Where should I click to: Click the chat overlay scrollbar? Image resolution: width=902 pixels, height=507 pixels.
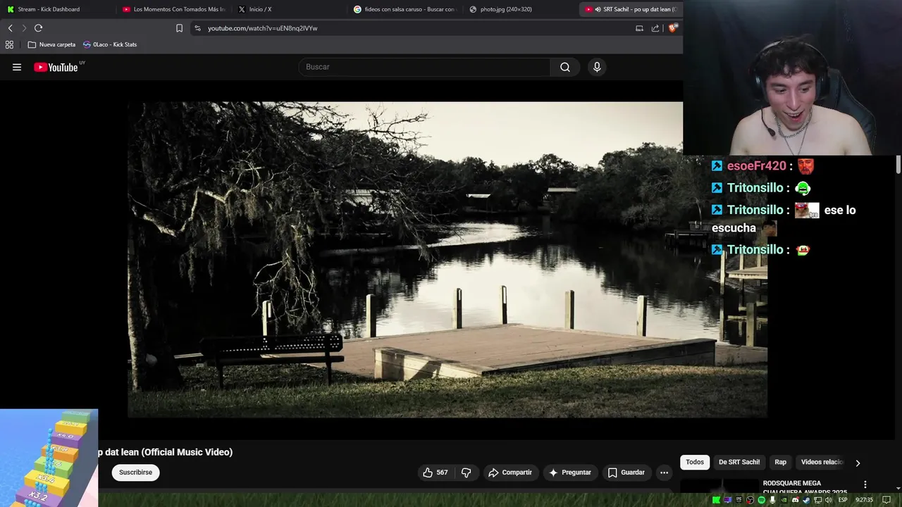coord(898,165)
